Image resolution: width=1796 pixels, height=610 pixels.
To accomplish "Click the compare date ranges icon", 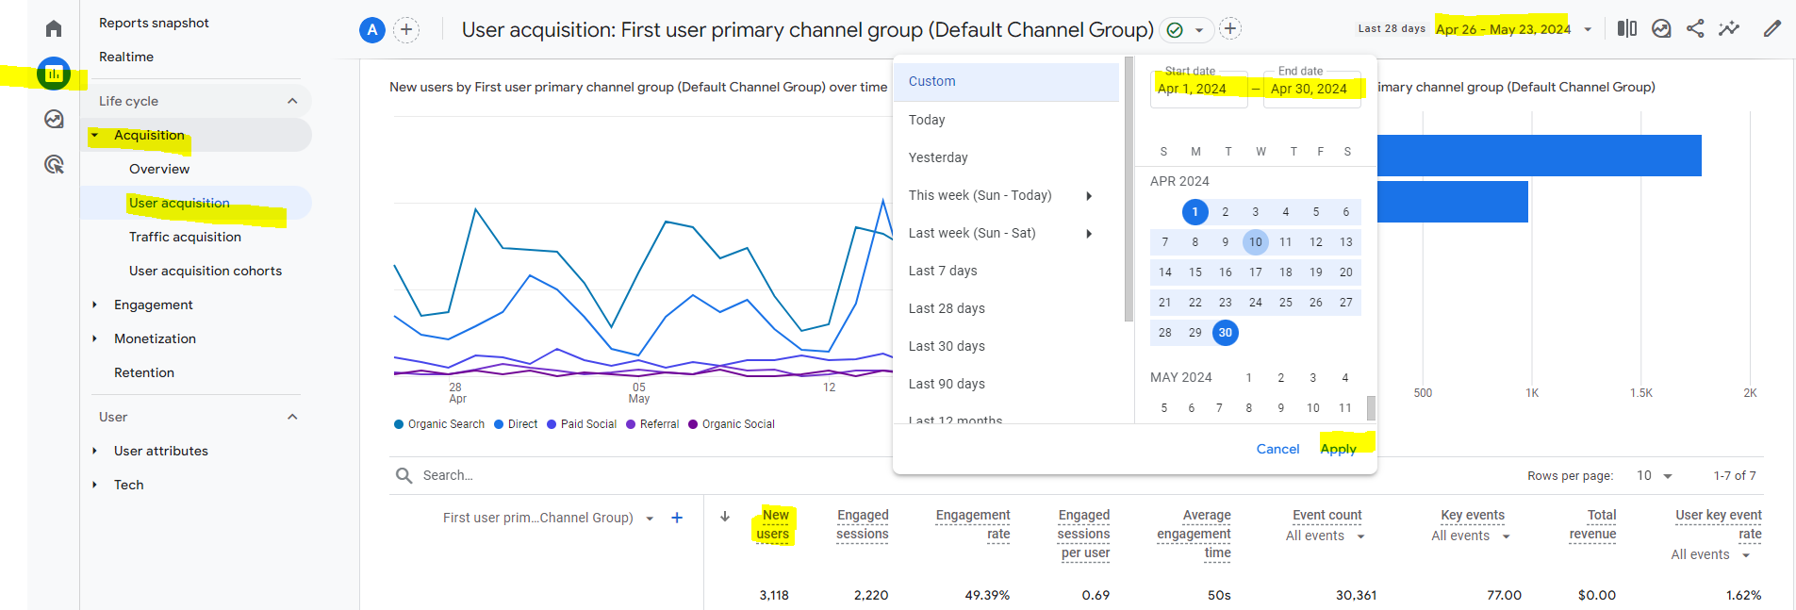I will pos(1626,28).
